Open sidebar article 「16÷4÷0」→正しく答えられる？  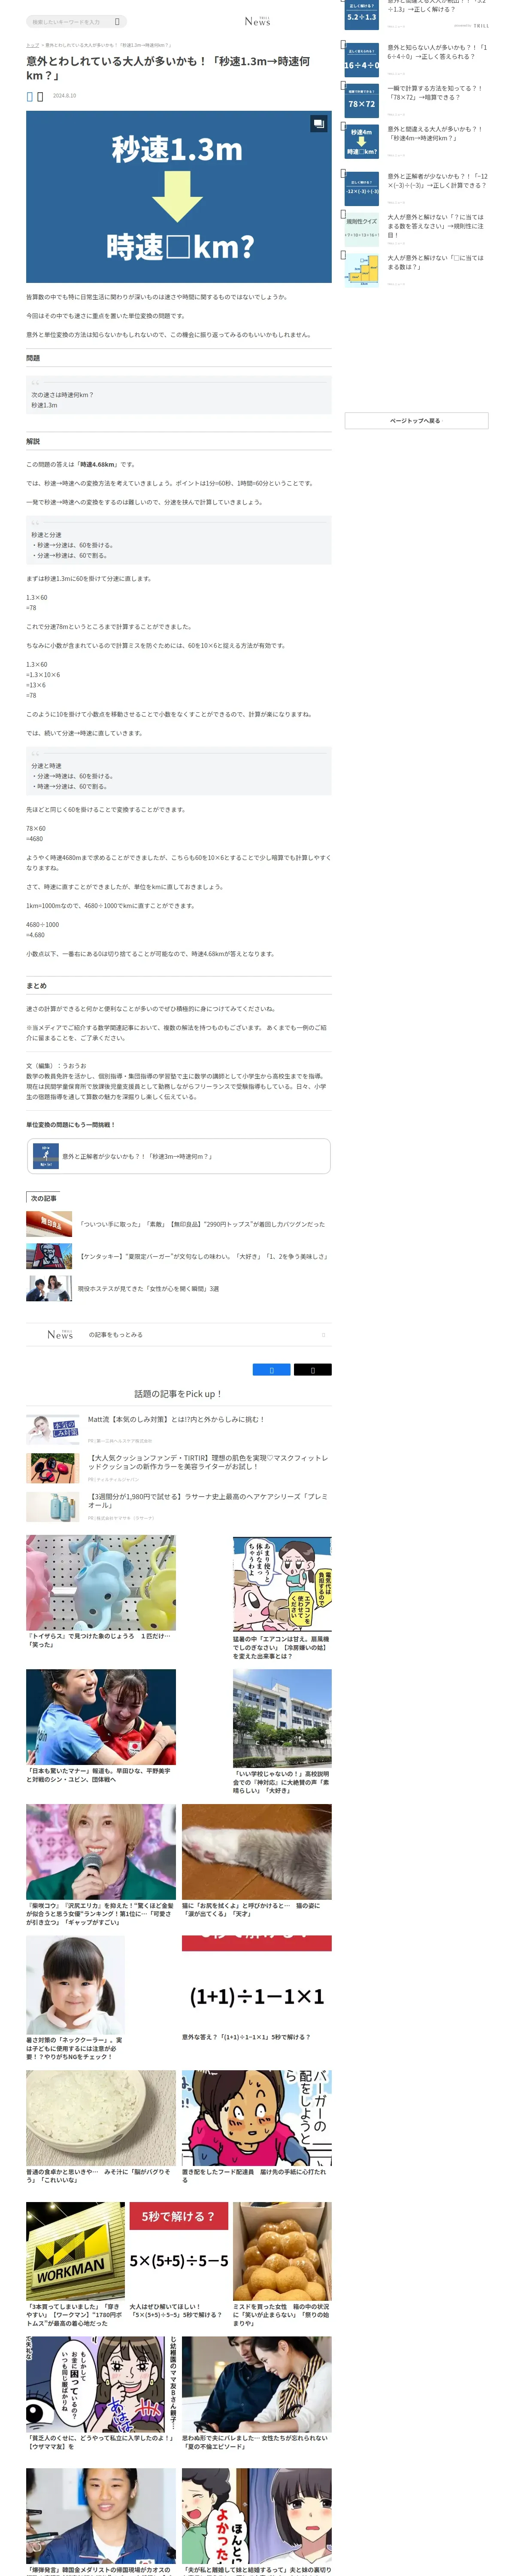tap(437, 52)
